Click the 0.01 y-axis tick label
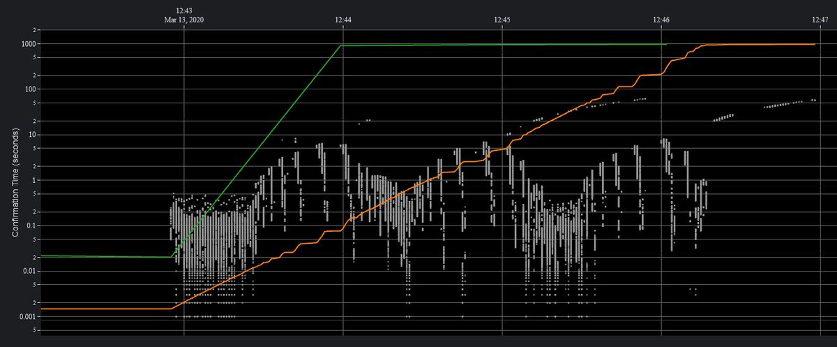The height and width of the screenshot is (347, 837). pos(29,271)
